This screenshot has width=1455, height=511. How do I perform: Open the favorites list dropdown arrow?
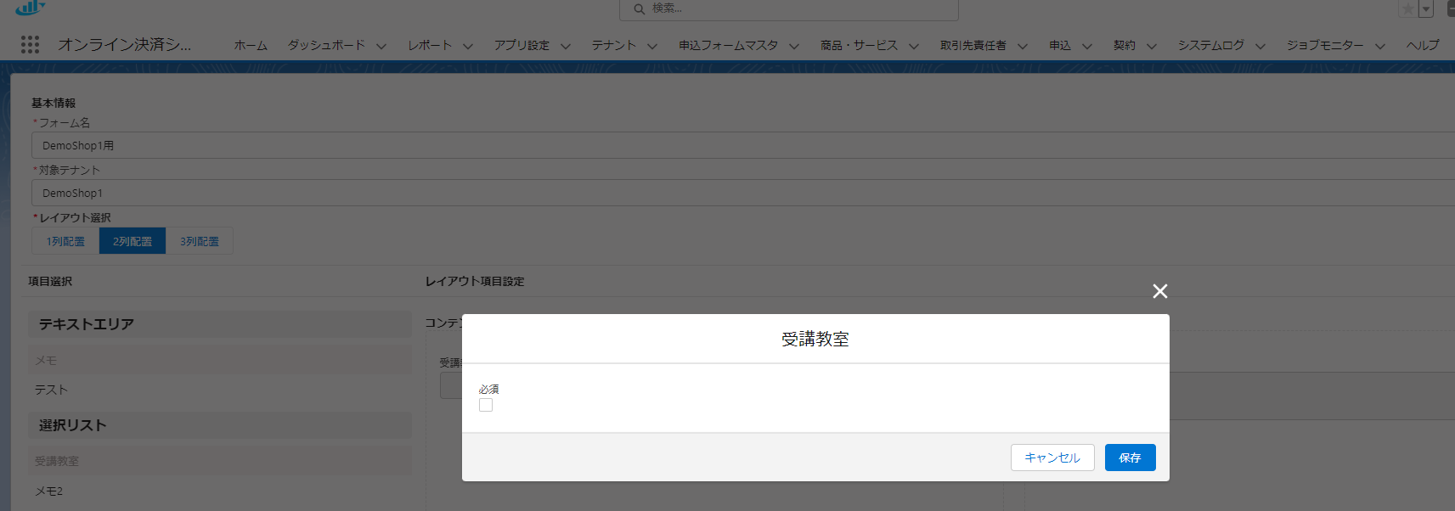coord(1426,9)
